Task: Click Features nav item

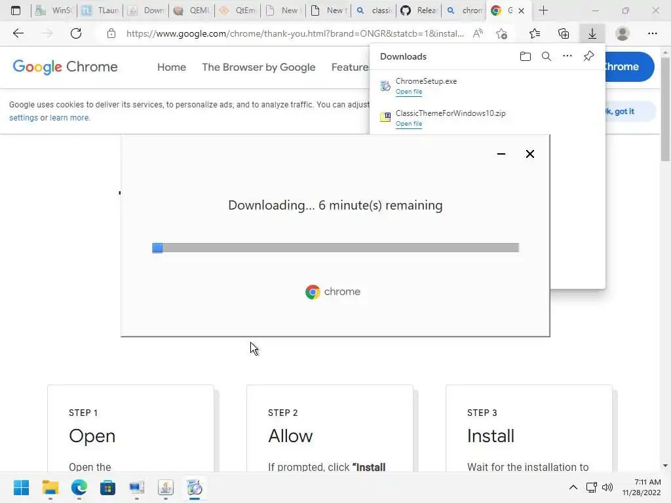Action: tap(350, 67)
